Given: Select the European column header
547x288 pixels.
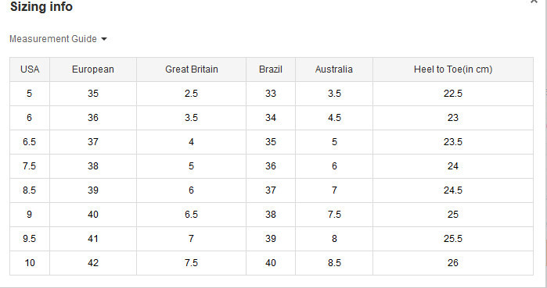Looking at the screenshot, I should click(93, 69).
